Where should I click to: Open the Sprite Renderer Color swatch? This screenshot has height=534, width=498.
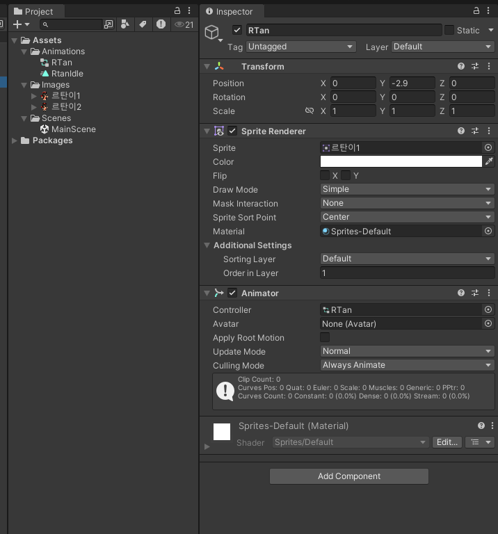401,161
